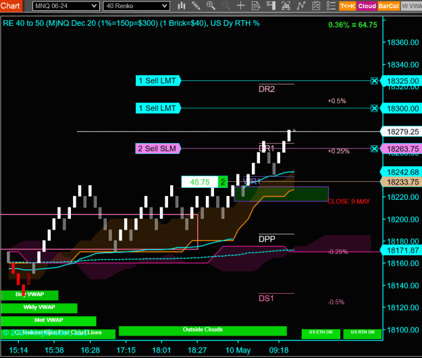Open the 40 Renko interval dropdown
Image resolution: width=422 pixels, height=358 pixels.
click(x=136, y=6)
